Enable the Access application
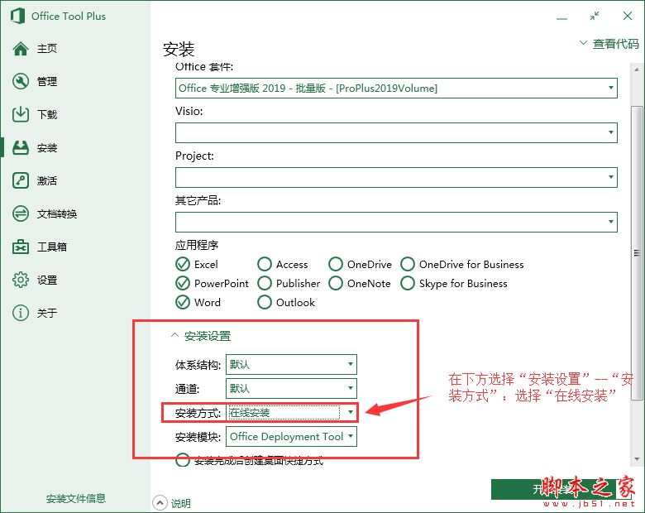Image resolution: width=645 pixels, height=513 pixels. click(x=265, y=264)
